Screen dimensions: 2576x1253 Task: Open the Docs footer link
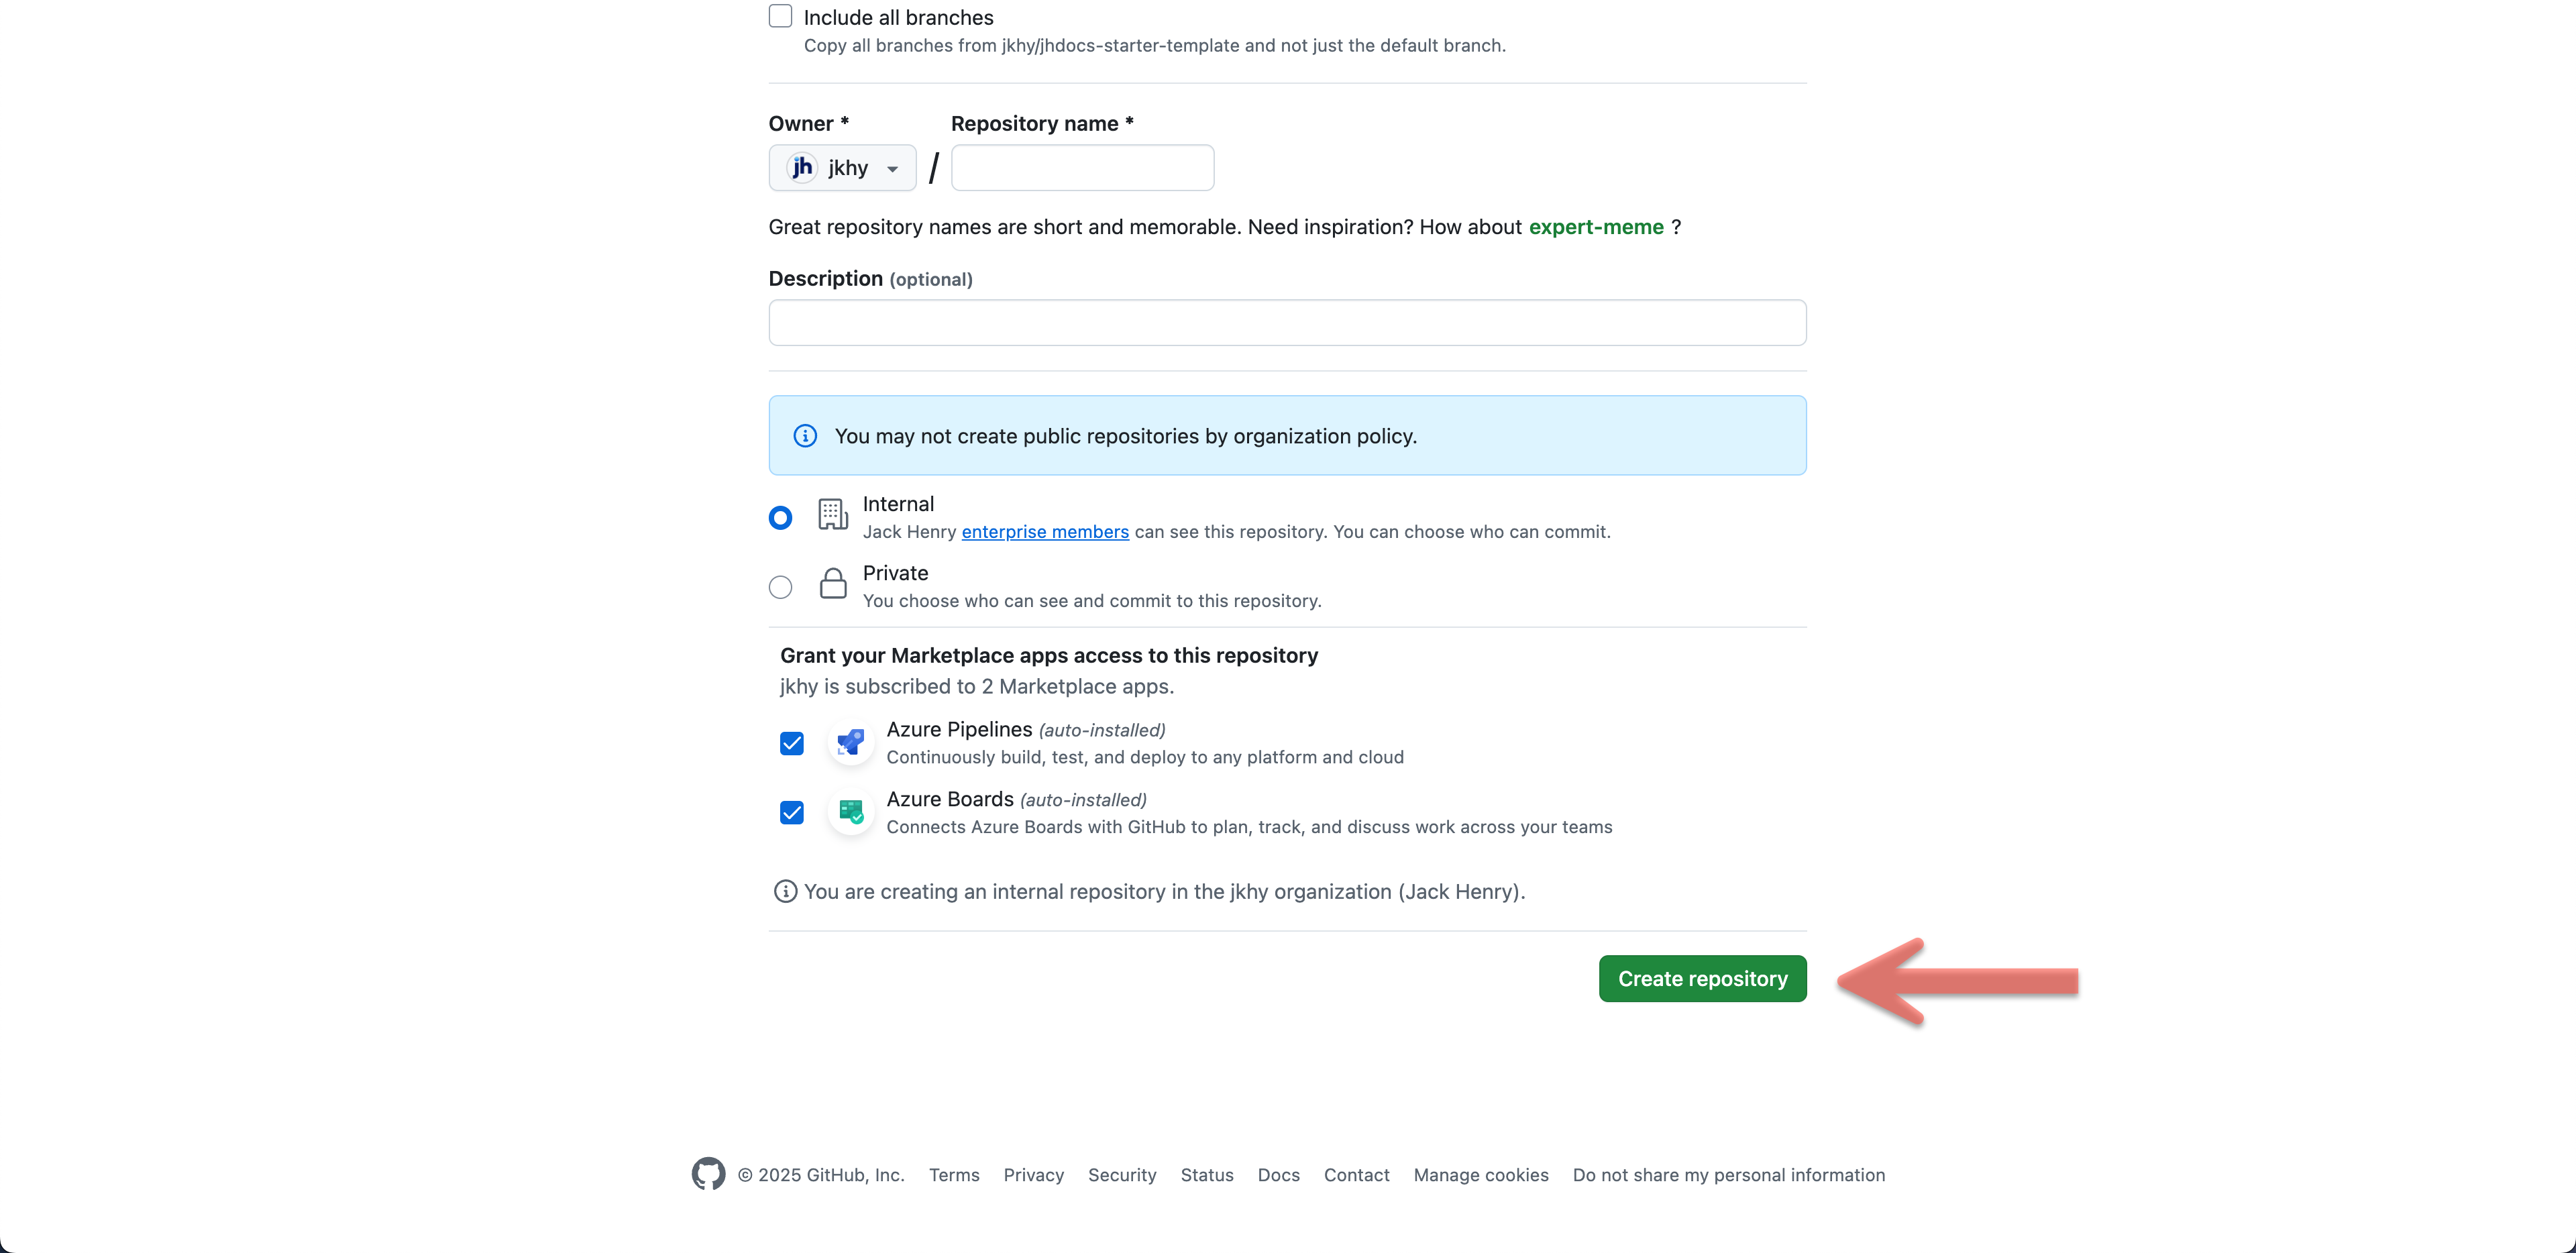(1278, 1175)
